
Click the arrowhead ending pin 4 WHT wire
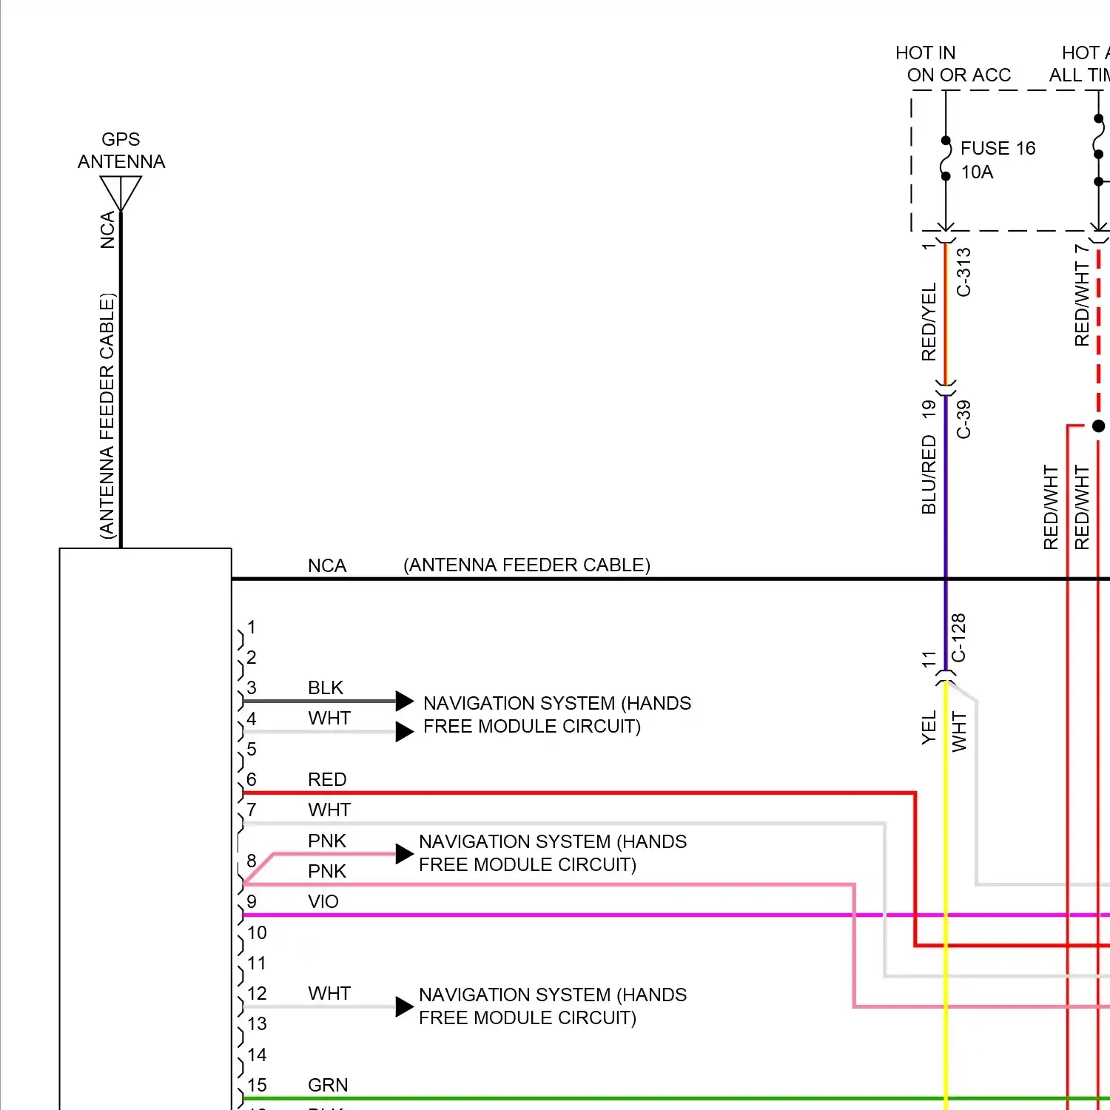pyautogui.click(x=405, y=732)
